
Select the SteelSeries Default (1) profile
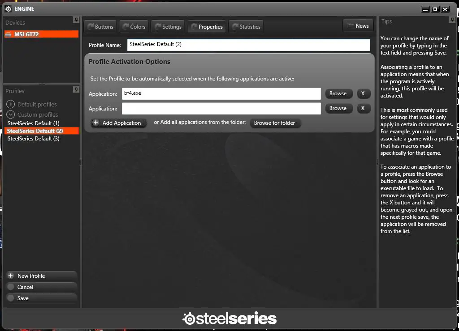[33, 123]
